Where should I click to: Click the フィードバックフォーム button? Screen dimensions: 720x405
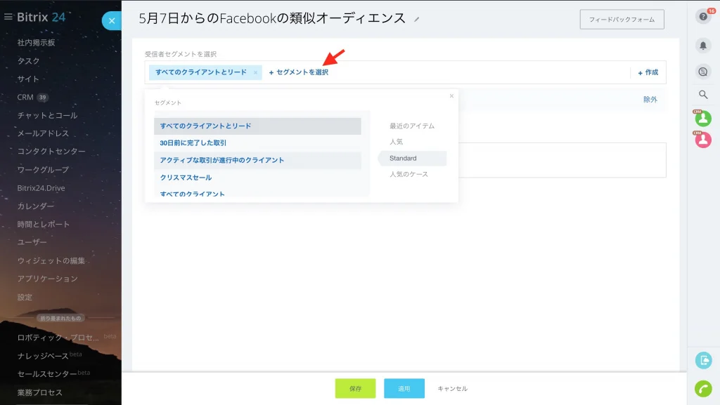(622, 19)
